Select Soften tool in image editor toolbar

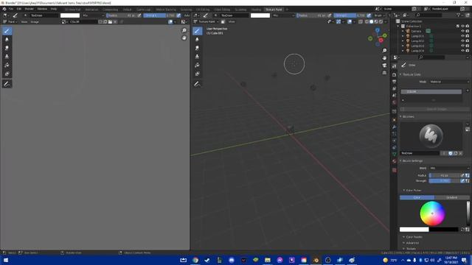tap(7, 39)
